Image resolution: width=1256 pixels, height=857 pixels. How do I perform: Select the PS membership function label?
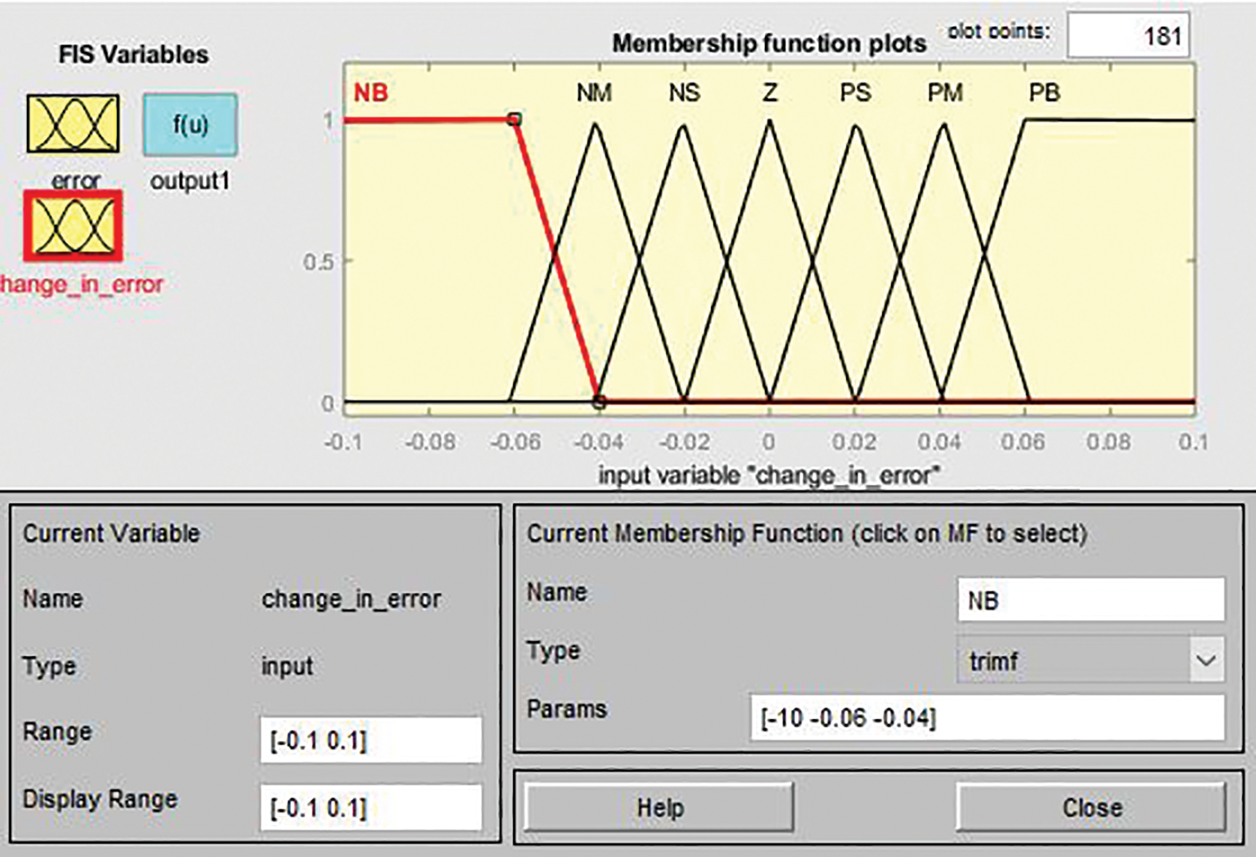point(855,92)
